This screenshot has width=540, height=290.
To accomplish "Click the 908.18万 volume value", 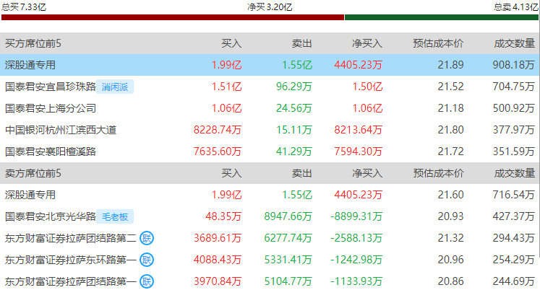I will coord(513,65).
